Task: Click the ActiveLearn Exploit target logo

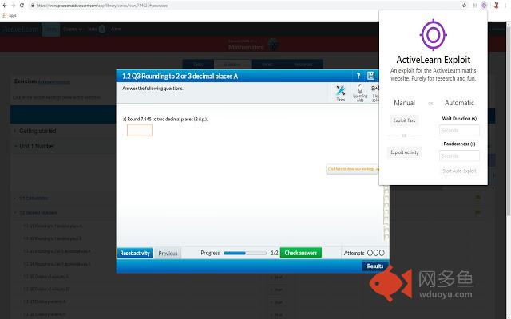Action: 433,35
